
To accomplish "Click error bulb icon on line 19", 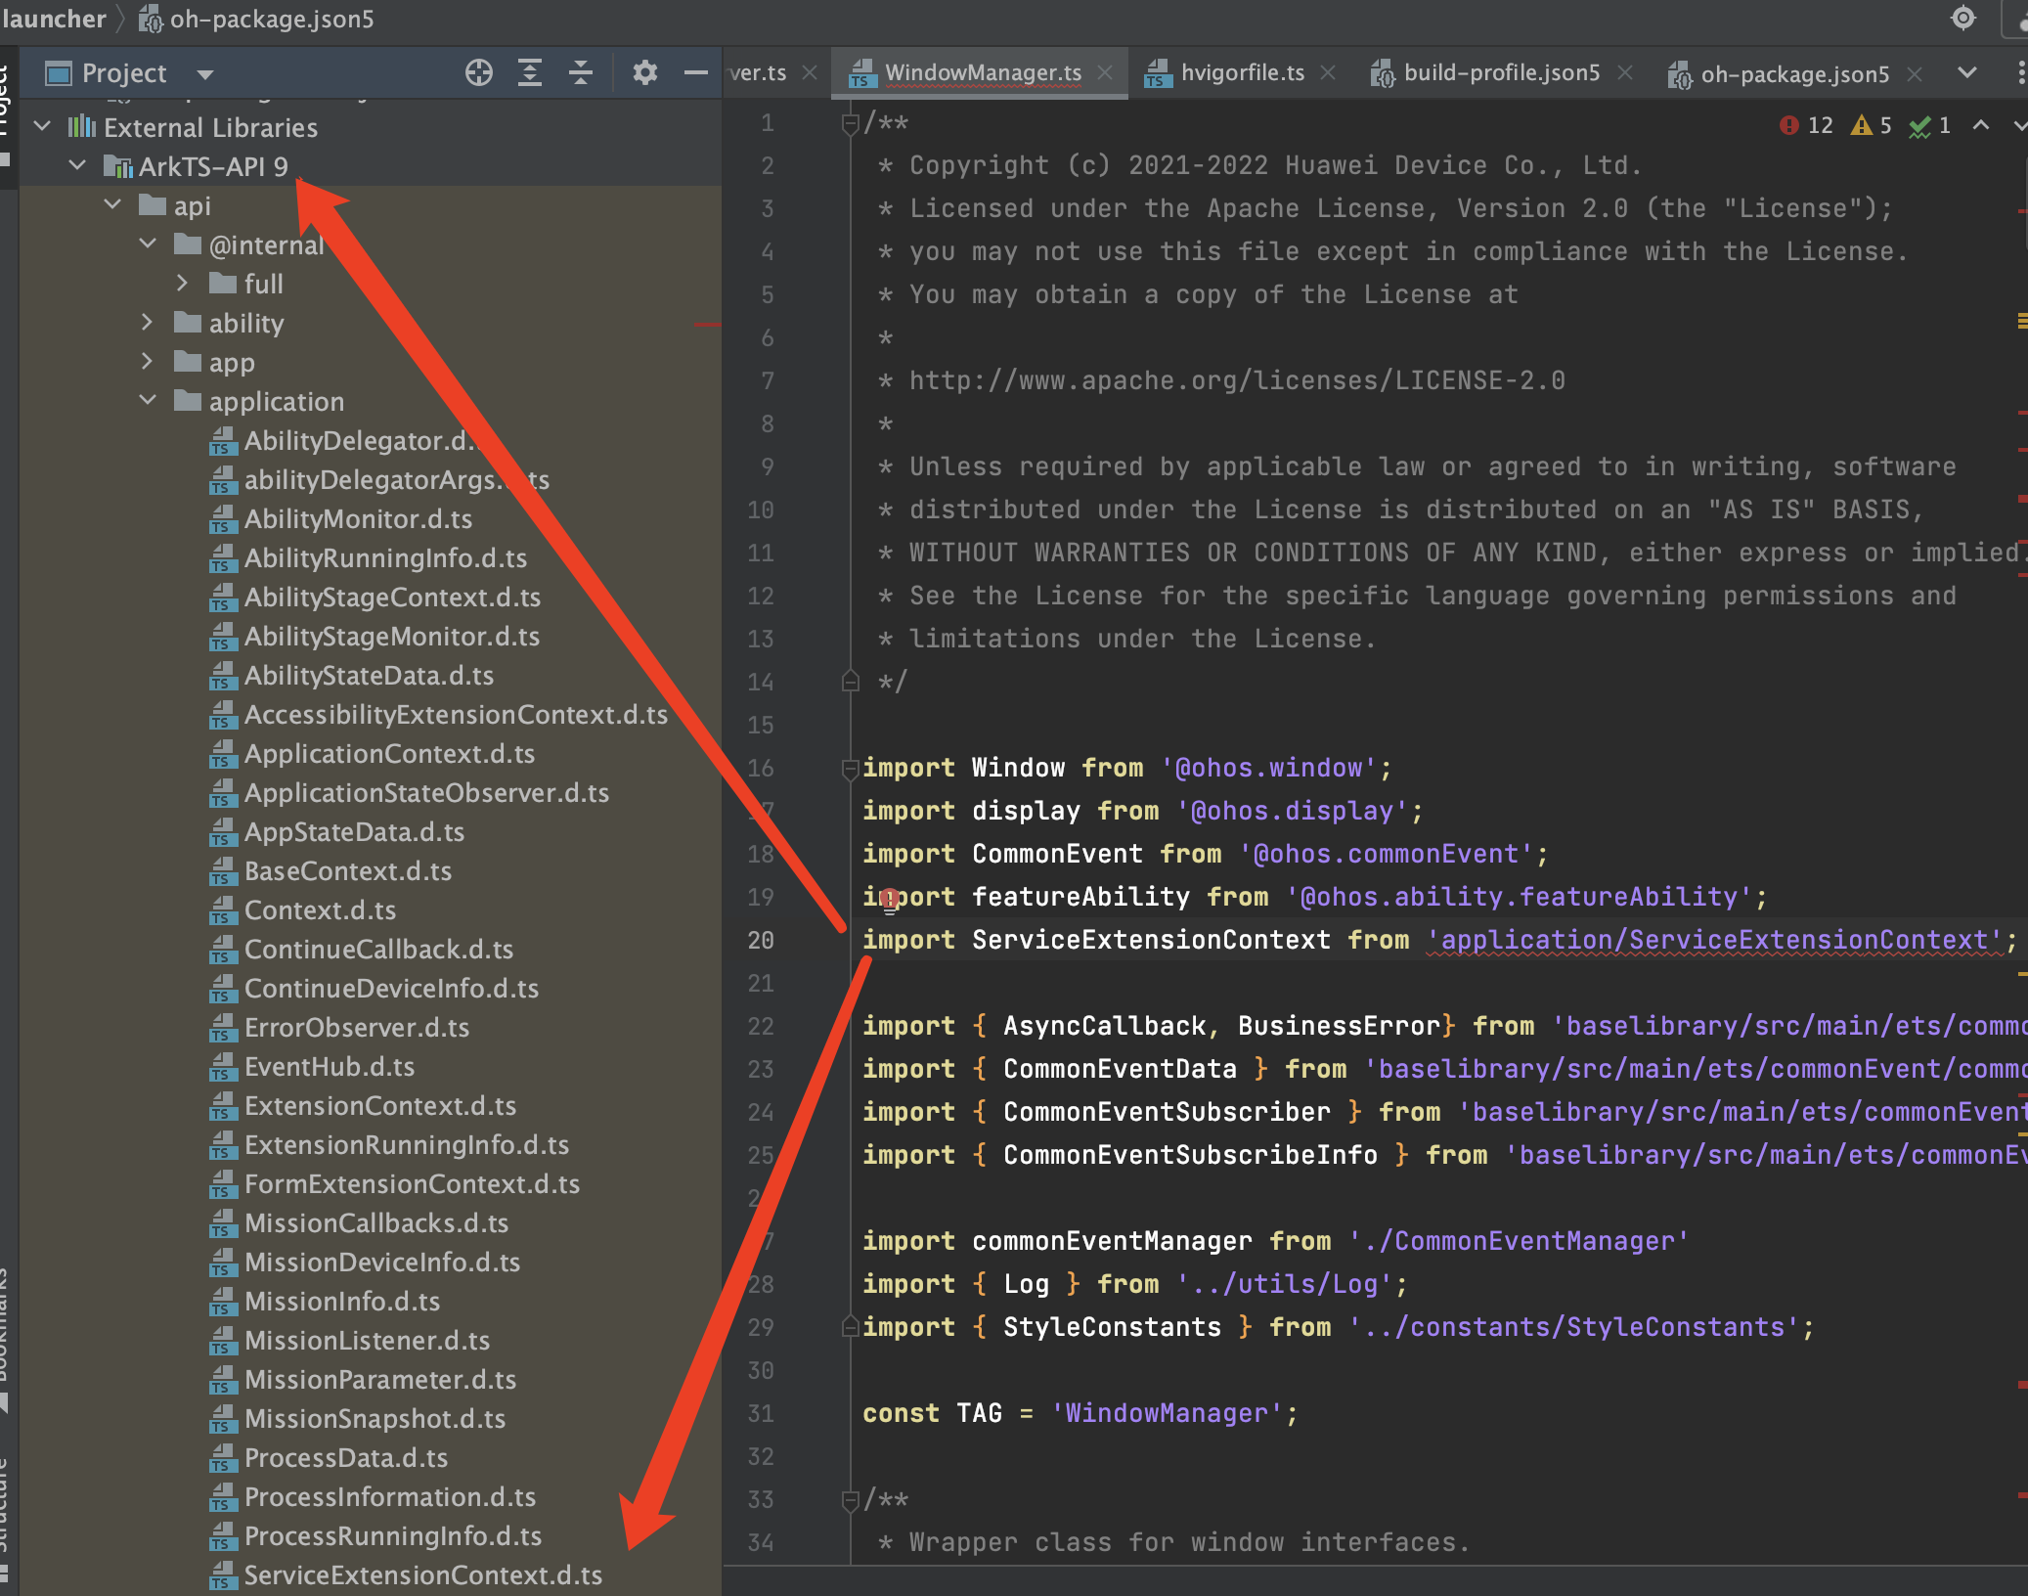I will tap(889, 899).
